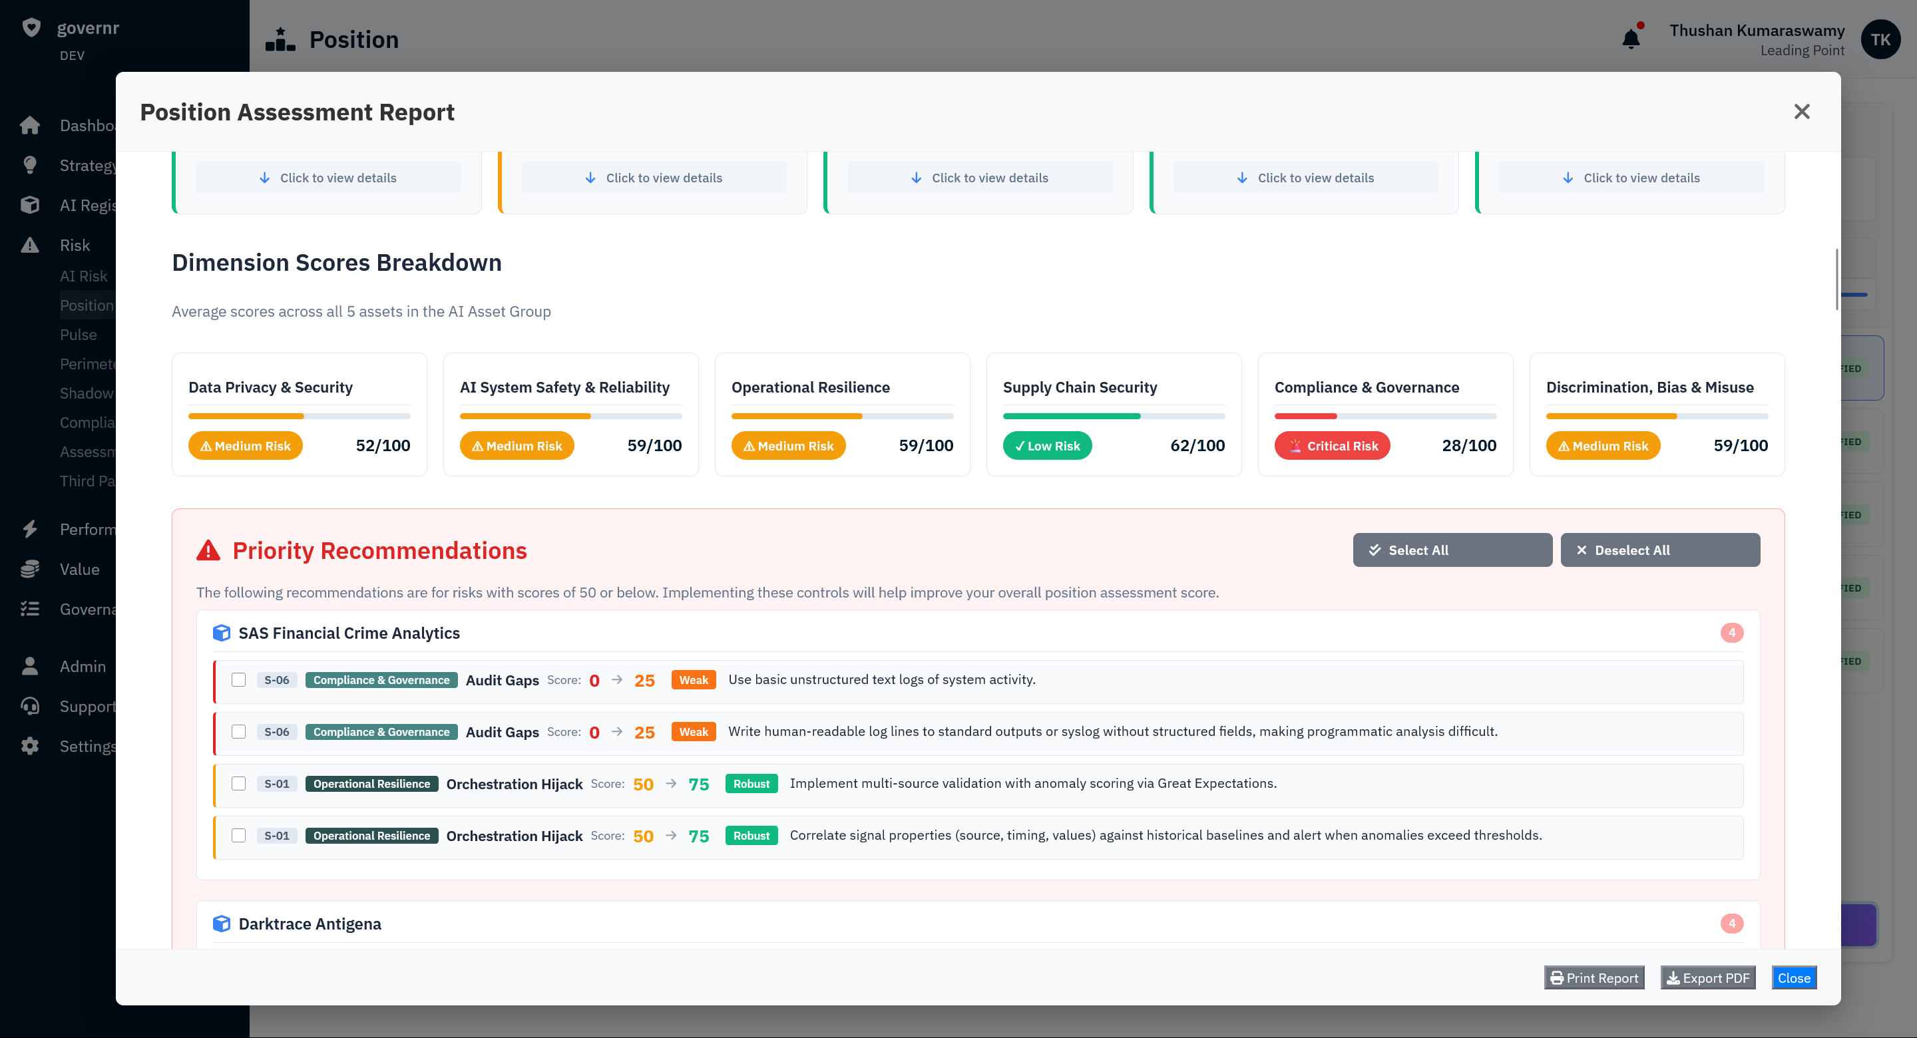This screenshot has width=1917, height=1038.
Task: Check the first S-06 Audit Gaps checkbox
Action: [239, 679]
